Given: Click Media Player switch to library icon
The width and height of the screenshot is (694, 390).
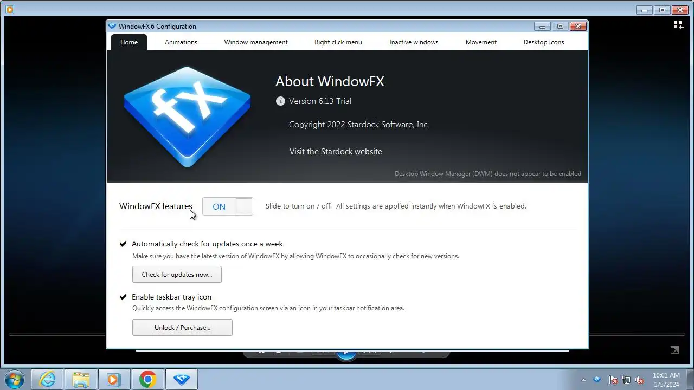Looking at the screenshot, I should (x=679, y=25).
